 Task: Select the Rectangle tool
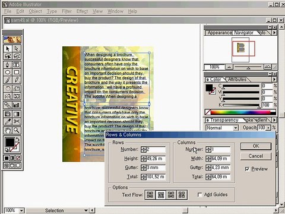coord(17,73)
